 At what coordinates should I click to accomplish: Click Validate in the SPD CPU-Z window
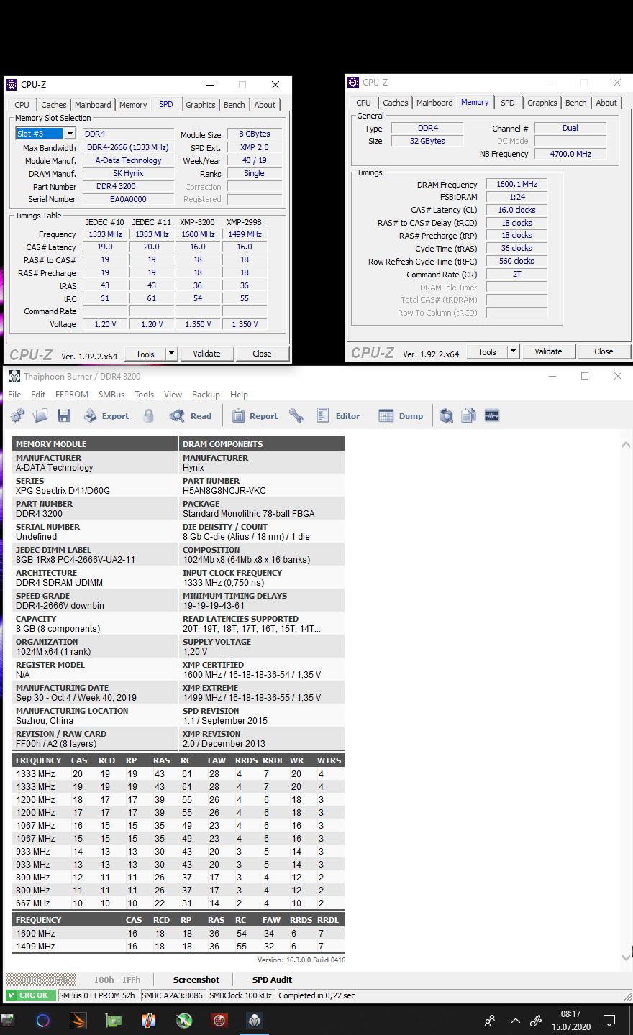click(206, 354)
